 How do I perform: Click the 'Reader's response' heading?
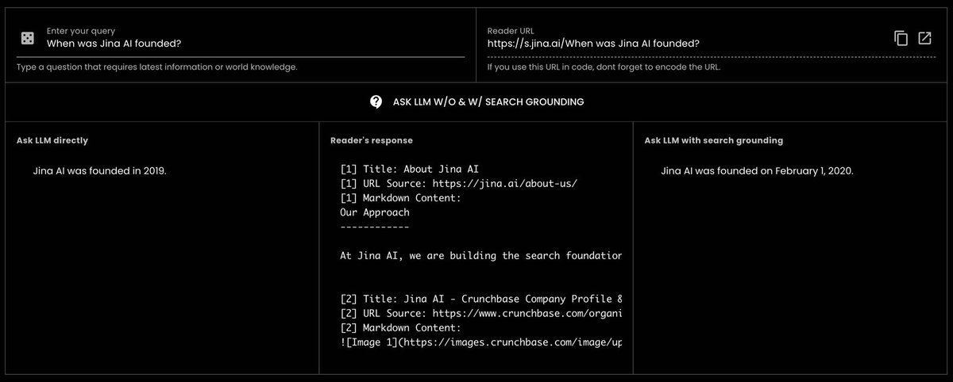372,140
